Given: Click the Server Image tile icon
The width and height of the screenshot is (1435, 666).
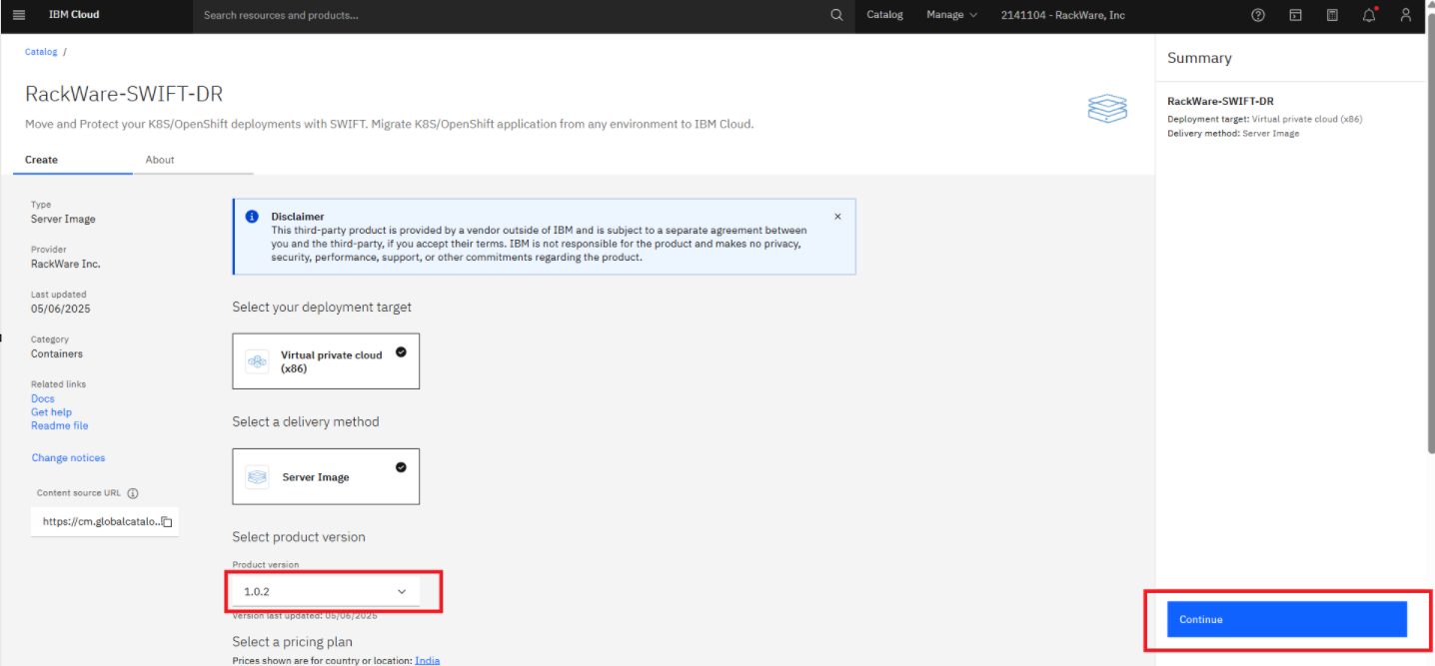Looking at the screenshot, I should (x=258, y=477).
